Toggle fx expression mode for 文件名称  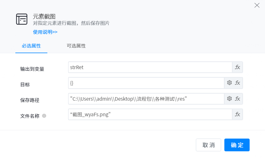click(237, 114)
